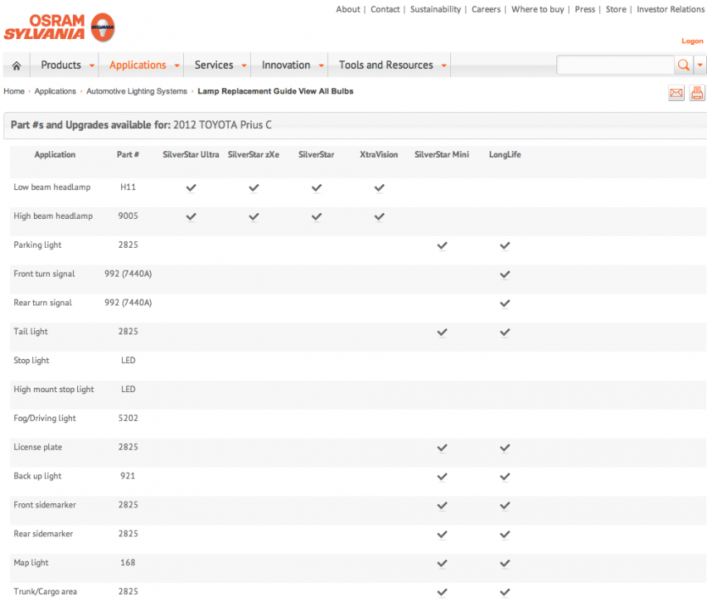The height and width of the screenshot is (611, 707).
Task: Click the Logon link
Action: click(692, 41)
